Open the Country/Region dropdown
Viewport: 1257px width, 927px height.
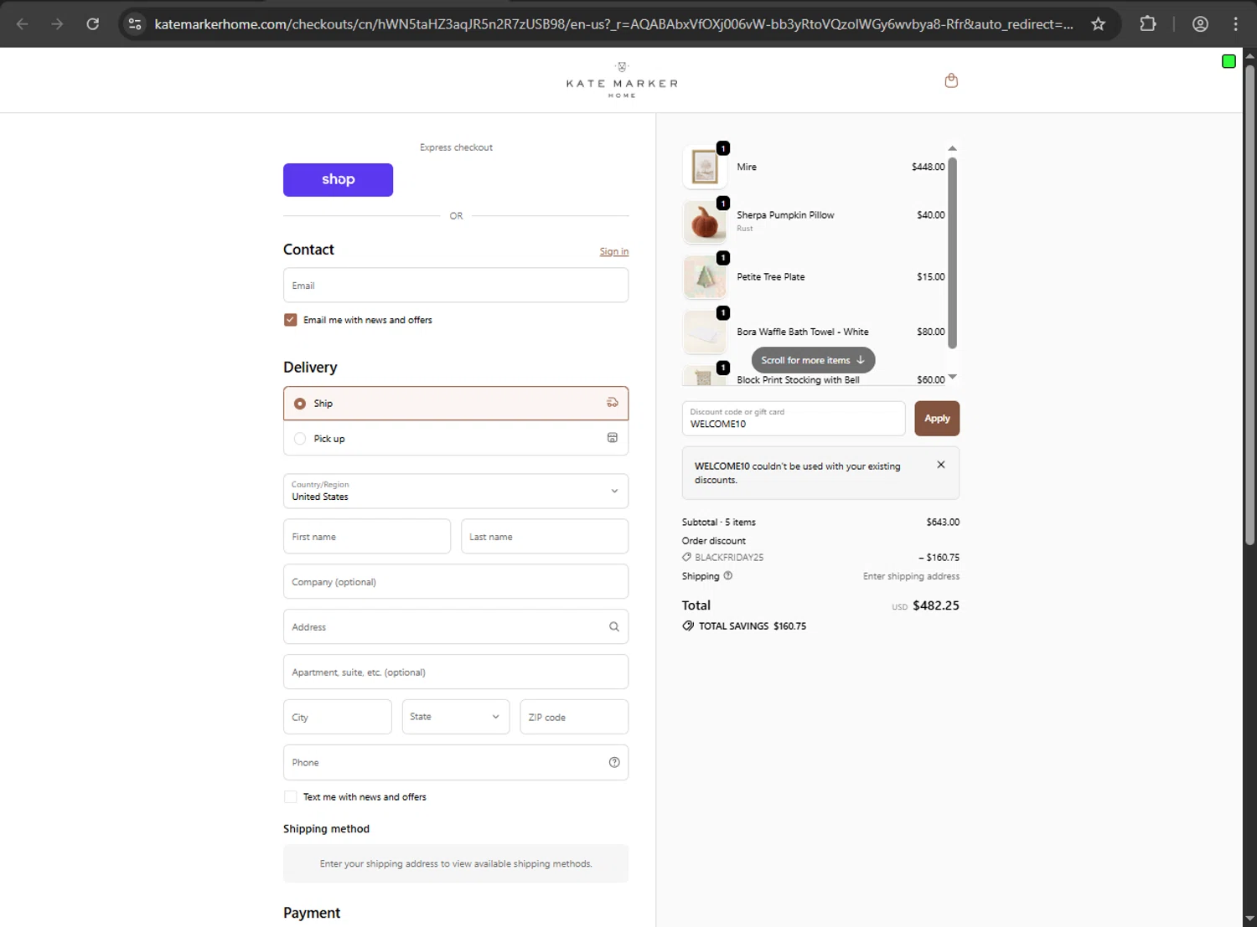point(456,491)
